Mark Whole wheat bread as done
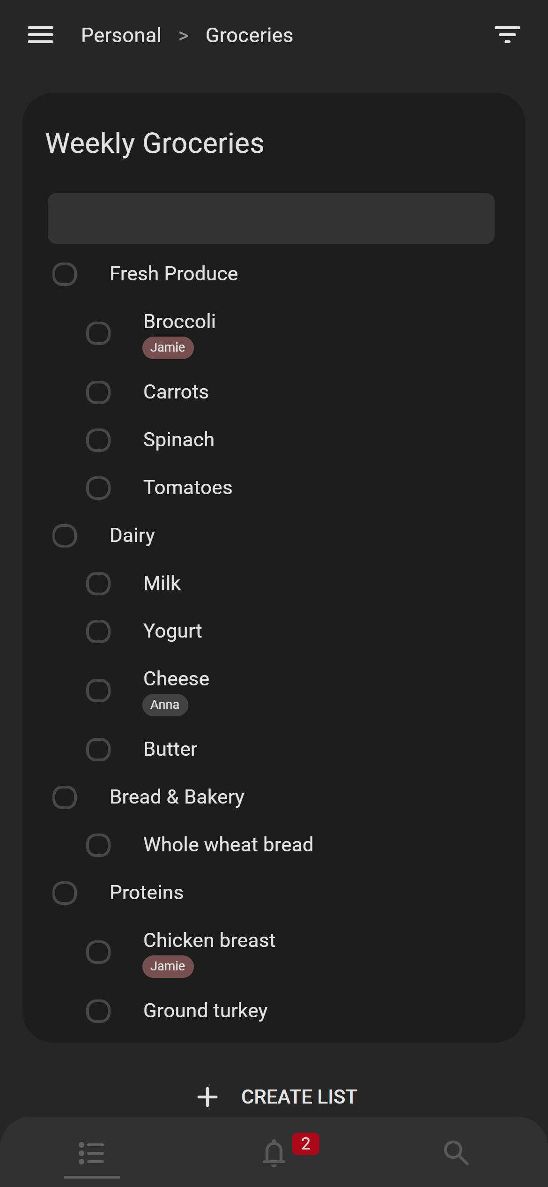The width and height of the screenshot is (548, 1187). tap(98, 845)
